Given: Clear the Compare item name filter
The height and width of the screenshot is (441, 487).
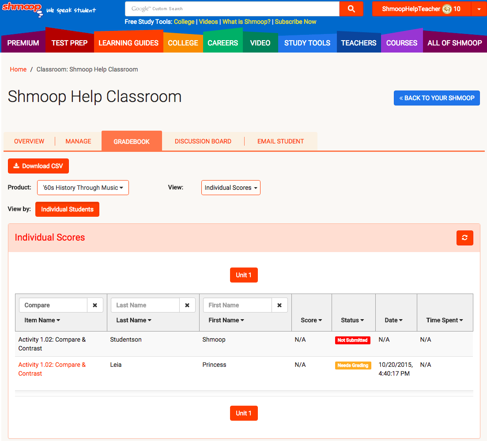Looking at the screenshot, I should tap(95, 305).
